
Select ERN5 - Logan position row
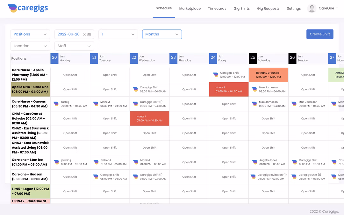pos(31,191)
